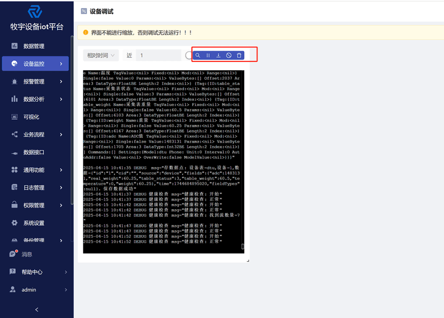444x318 pixels.
Task: Open the 可视化 menu item
Action: pyautogui.click(x=35, y=117)
